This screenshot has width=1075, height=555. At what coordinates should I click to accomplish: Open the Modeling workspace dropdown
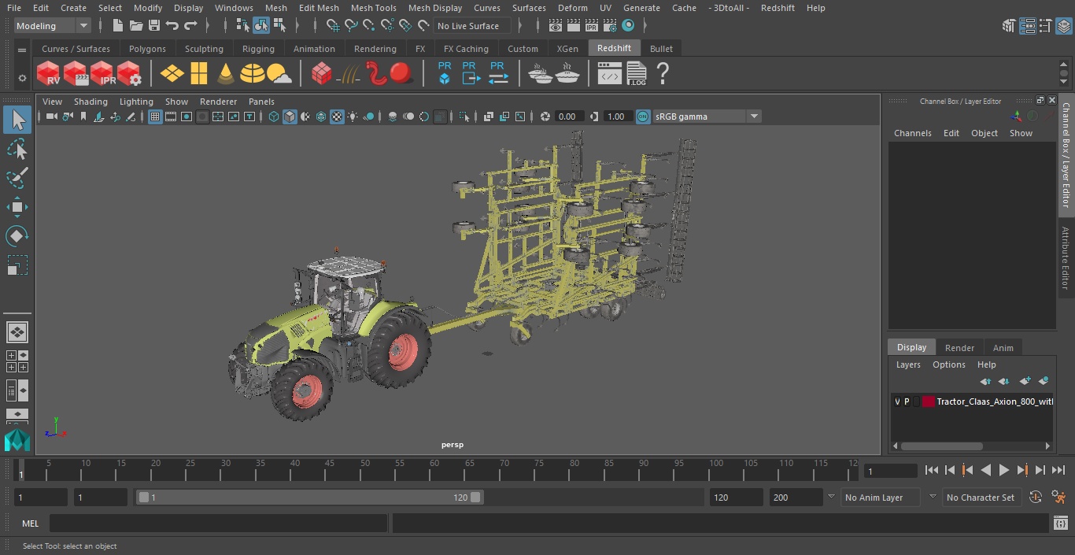point(53,26)
